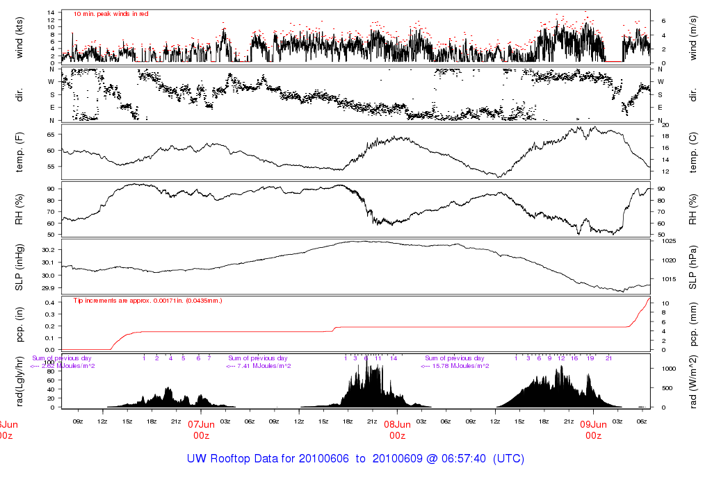Click the '0.3' inch precipitation tick
Screen dimensions: 712x486
(x=50, y=315)
